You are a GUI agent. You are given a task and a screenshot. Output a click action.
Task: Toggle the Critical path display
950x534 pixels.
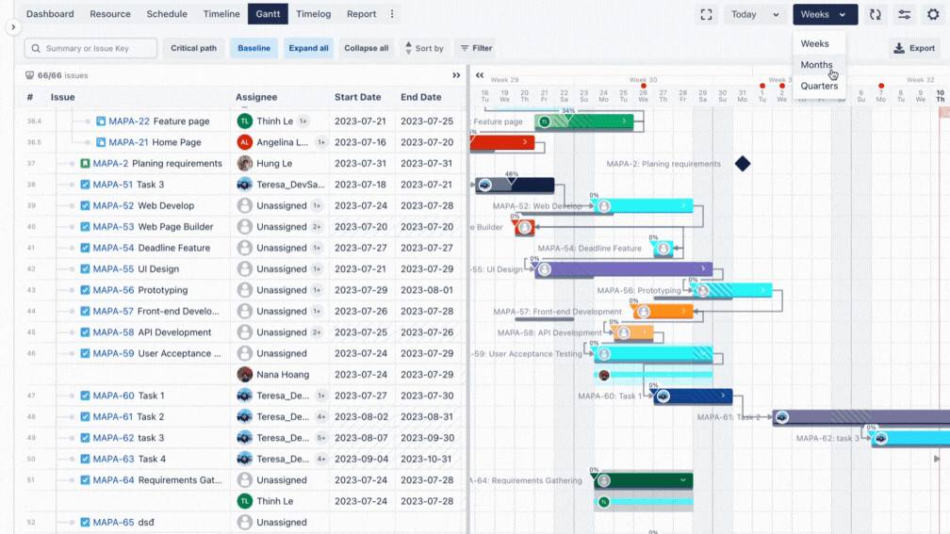[x=193, y=48]
